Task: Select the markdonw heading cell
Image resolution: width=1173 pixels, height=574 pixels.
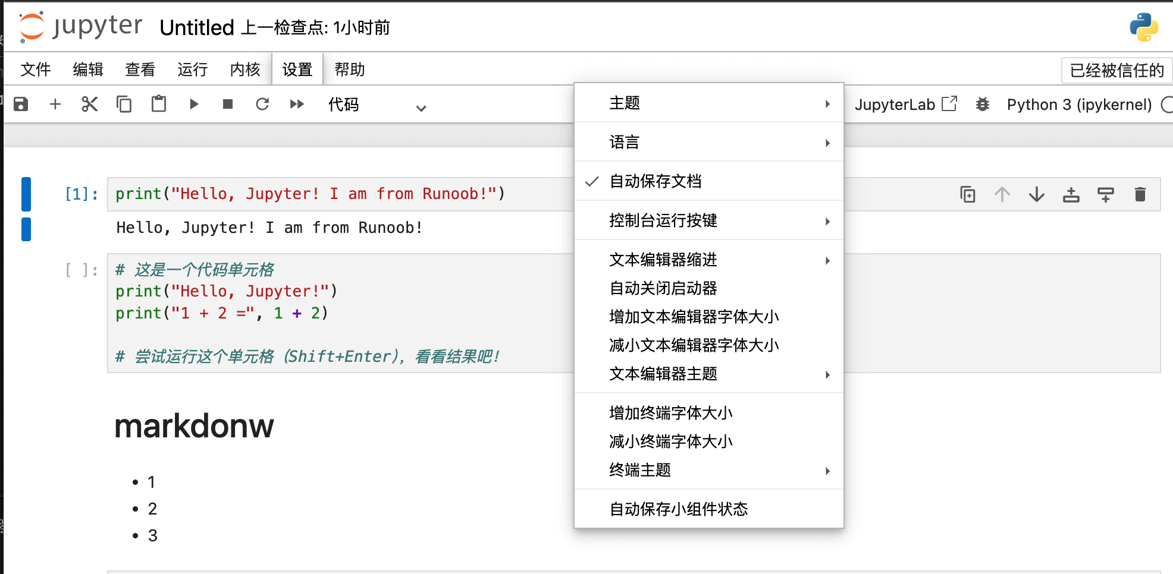Action: 194,426
